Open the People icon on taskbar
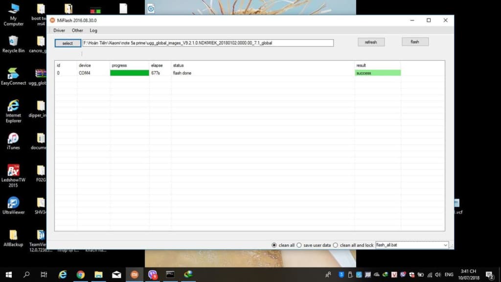 click(x=328, y=275)
